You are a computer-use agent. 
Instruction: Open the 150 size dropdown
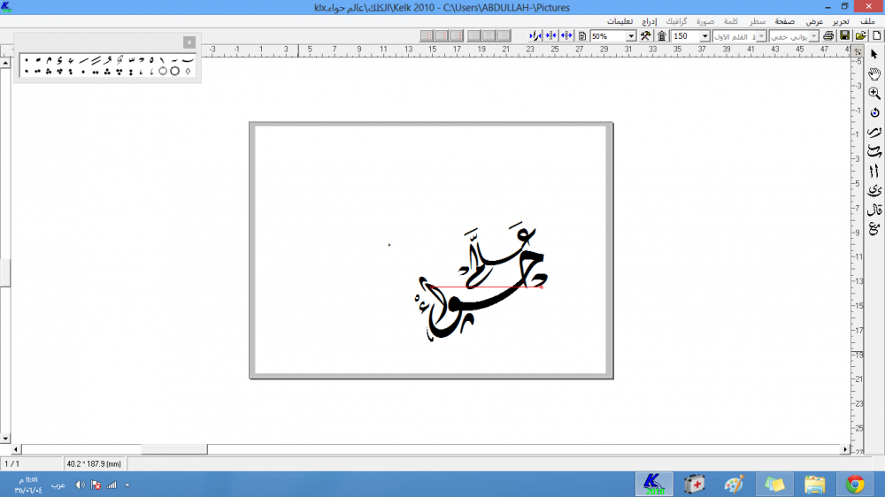(704, 36)
